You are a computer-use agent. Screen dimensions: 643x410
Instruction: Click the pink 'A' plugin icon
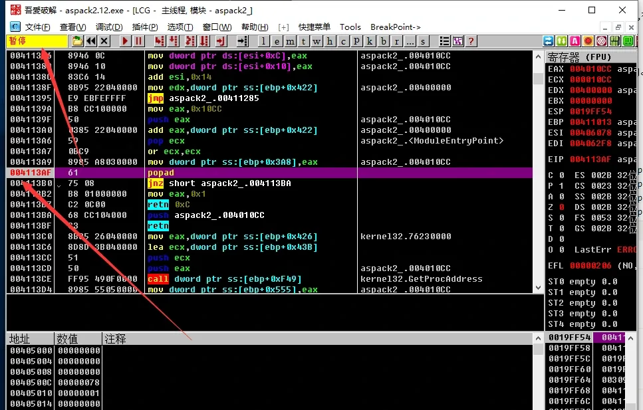(x=575, y=41)
